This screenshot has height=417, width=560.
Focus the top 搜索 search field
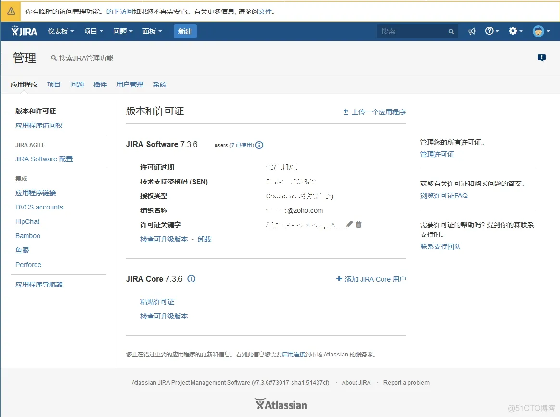[417, 31]
